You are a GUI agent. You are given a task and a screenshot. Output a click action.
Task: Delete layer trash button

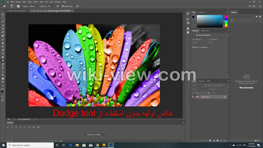[225, 140]
